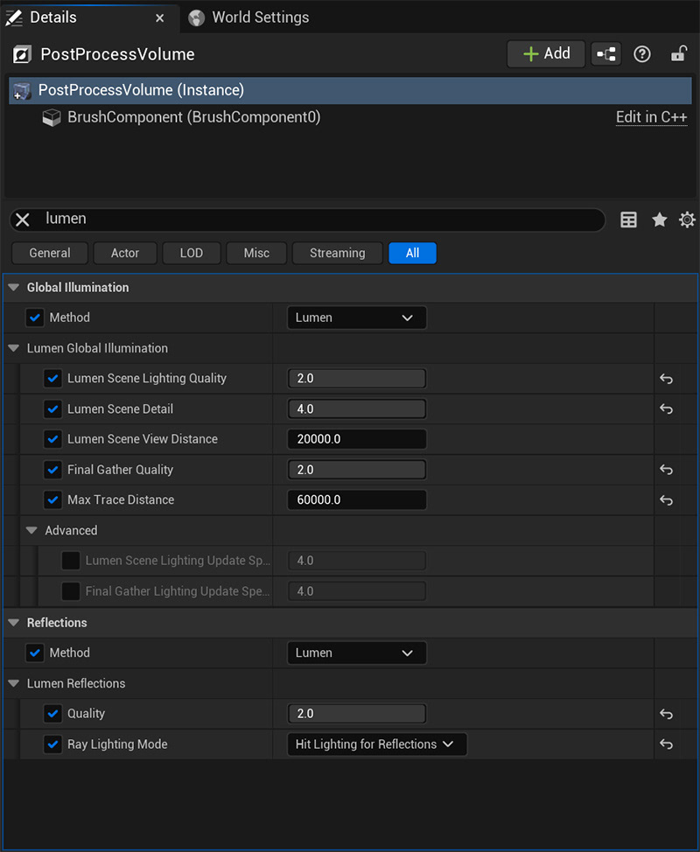Viewport: 700px width, 852px height.
Task: Uncheck Lumen Scene Lighting Quality override
Action: coord(52,378)
